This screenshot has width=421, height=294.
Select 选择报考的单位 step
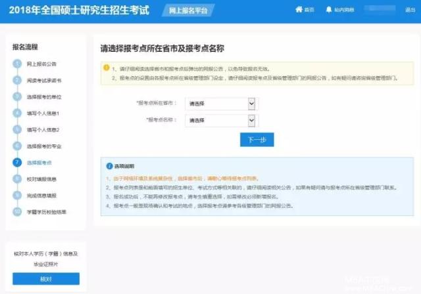(x=45, y=96)
